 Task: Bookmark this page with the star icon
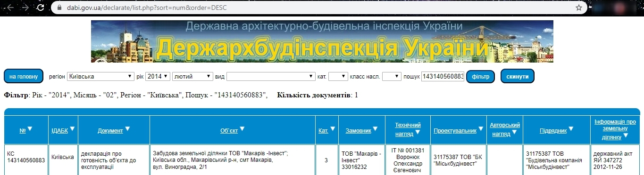click(578, 8)
